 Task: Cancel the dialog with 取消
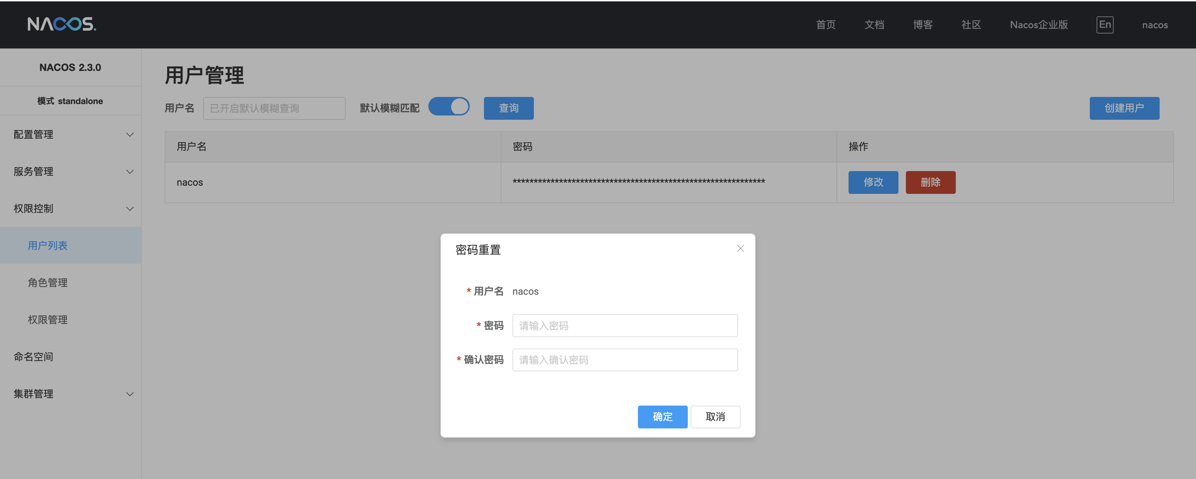pos(715,417)
